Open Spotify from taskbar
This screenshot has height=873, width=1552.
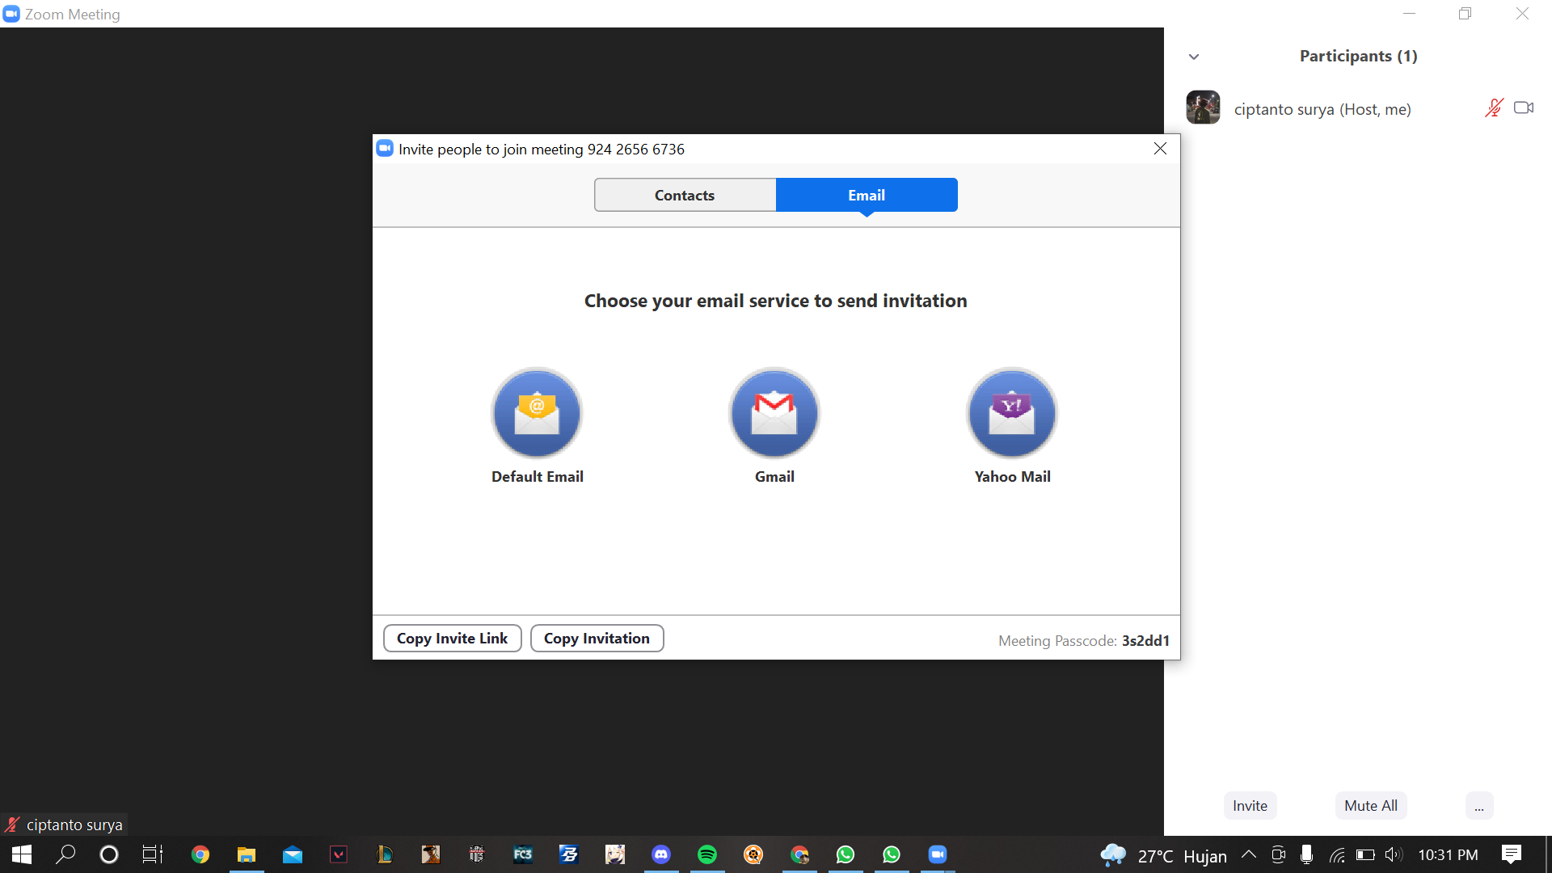click(x=707, y=854)
